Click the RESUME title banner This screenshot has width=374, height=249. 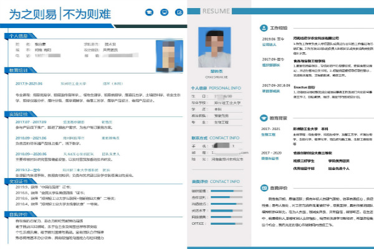click(x=217, y=12)
